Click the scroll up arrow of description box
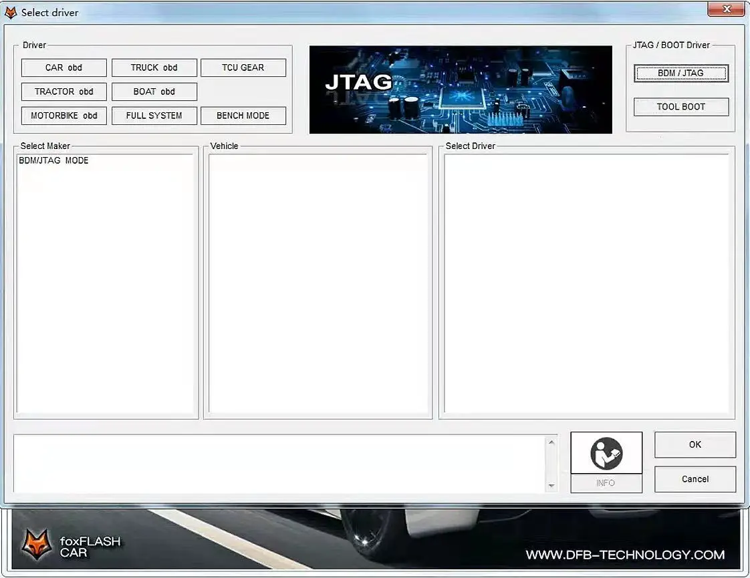750x578 pixels. 551,442
